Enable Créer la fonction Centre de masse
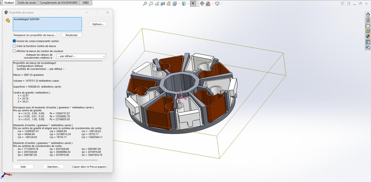Viewport: 371px width, 182px height. point(14,46)
